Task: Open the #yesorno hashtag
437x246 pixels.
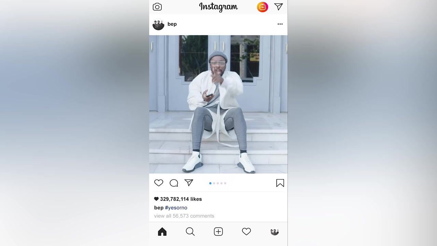Action: click(176, 207)
